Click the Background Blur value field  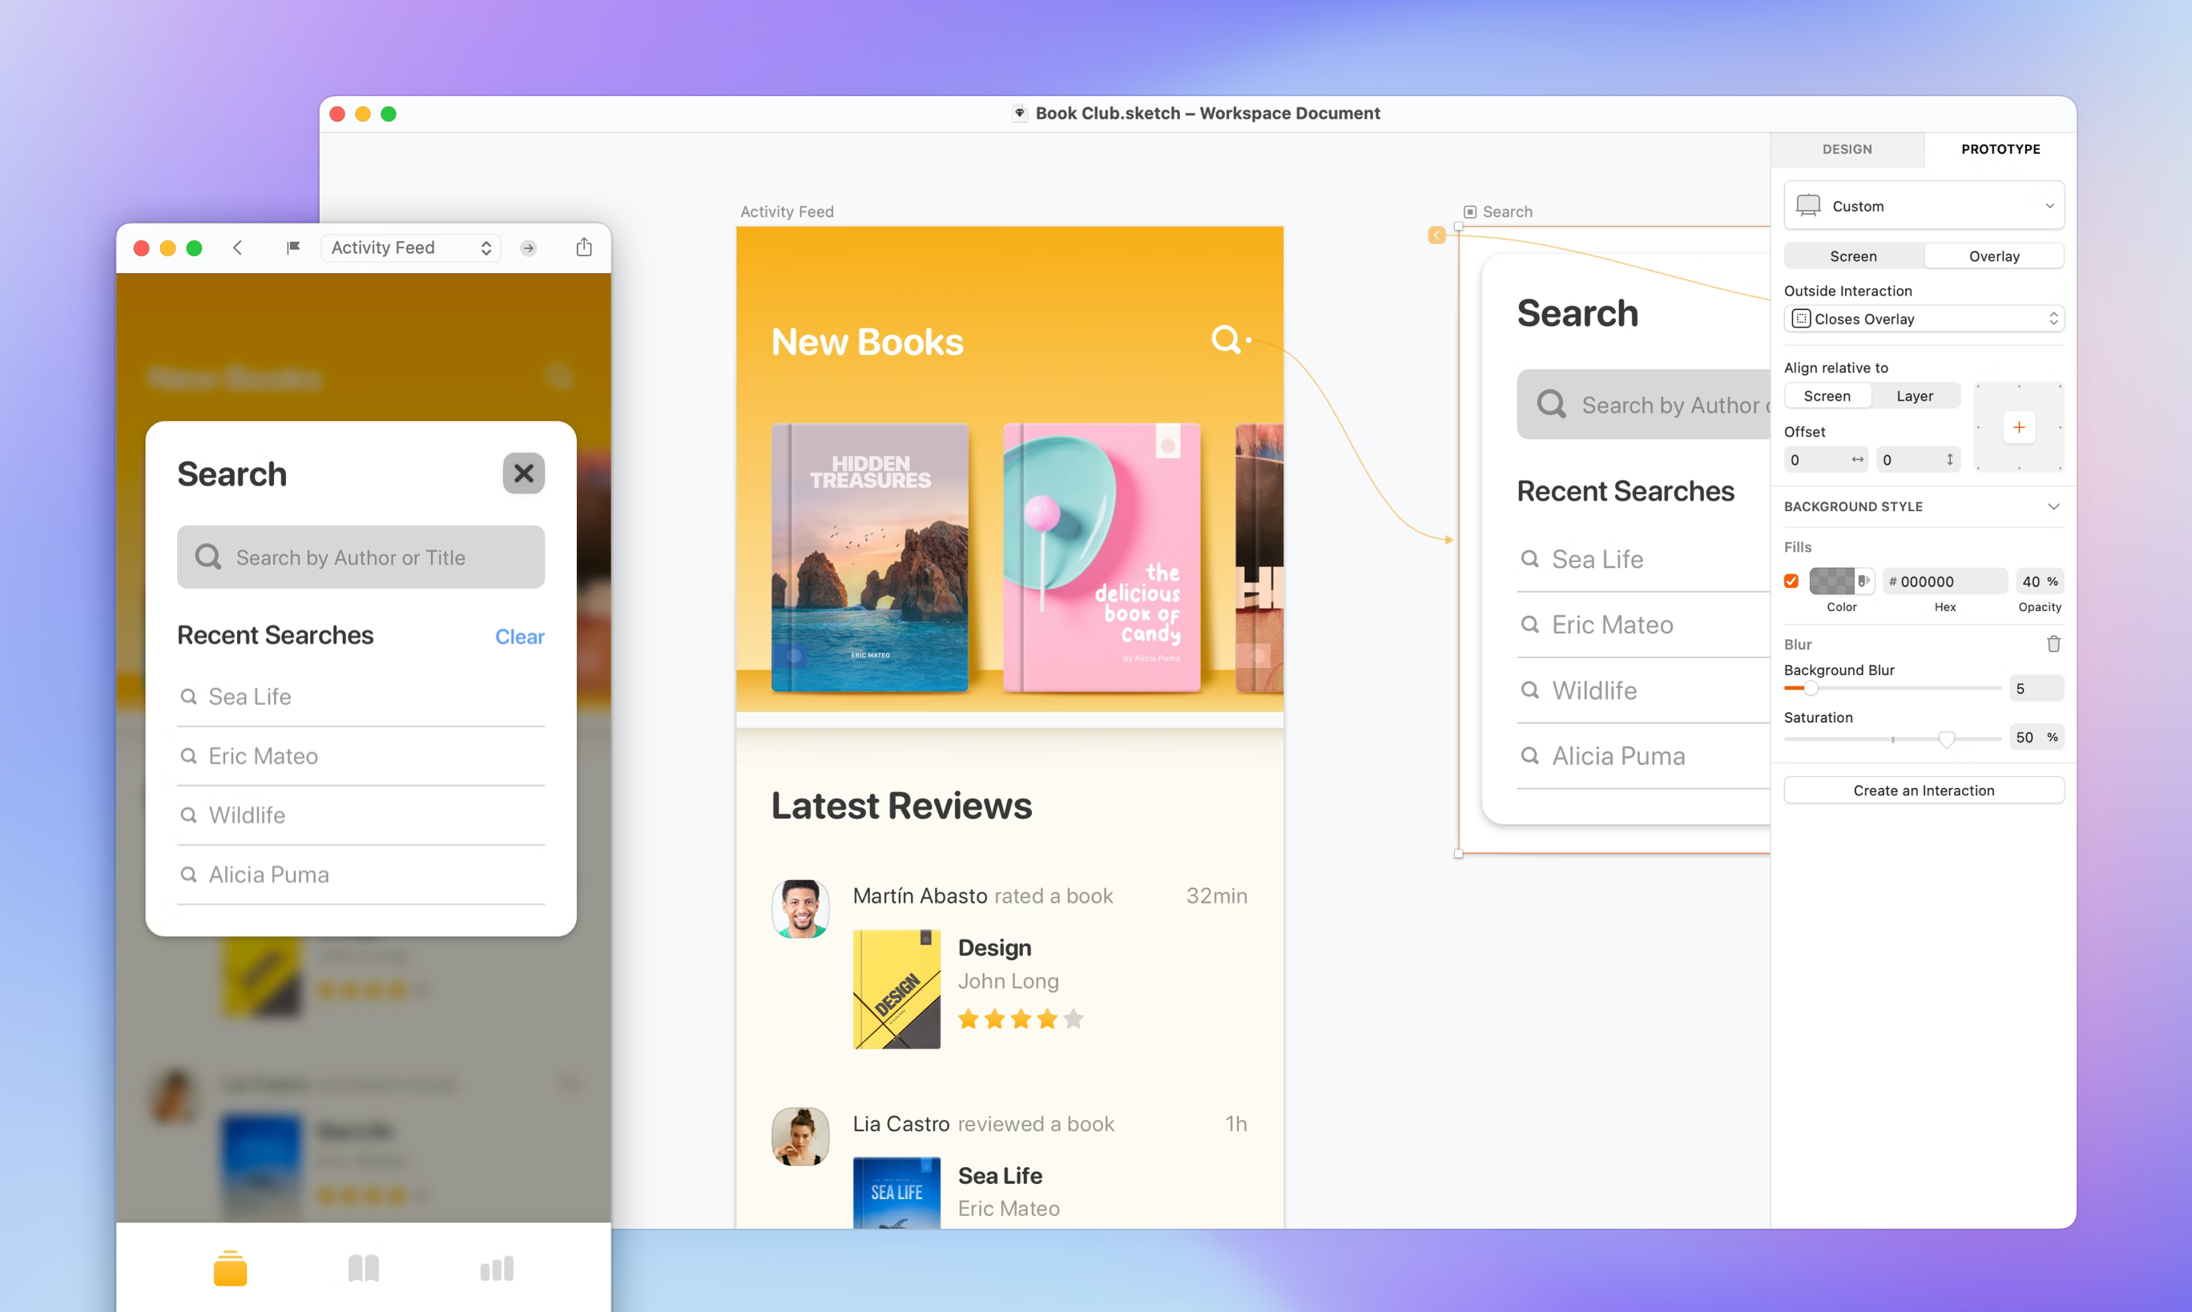click(x=2037, y=688)
